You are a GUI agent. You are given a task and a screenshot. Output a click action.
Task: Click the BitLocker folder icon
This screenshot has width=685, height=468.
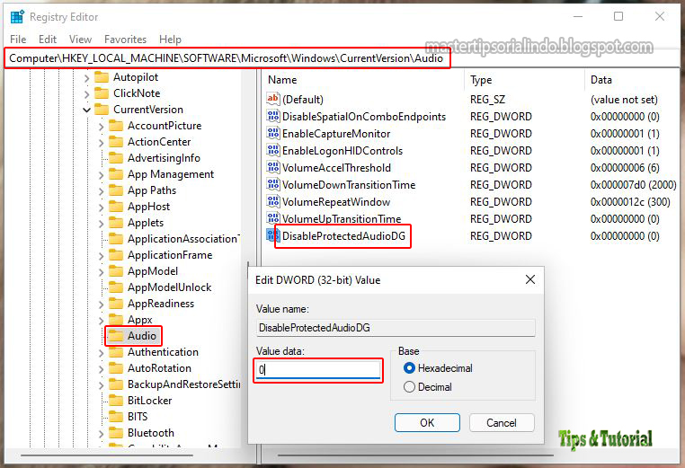(x=116, y=401)
